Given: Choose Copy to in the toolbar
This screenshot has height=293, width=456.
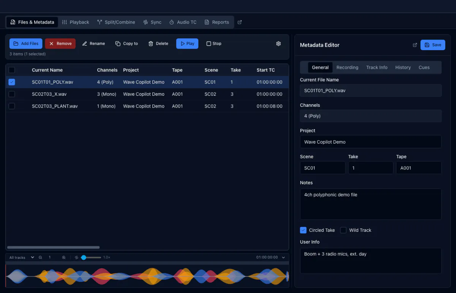Looking at the screenshot, I should point(127,44).
